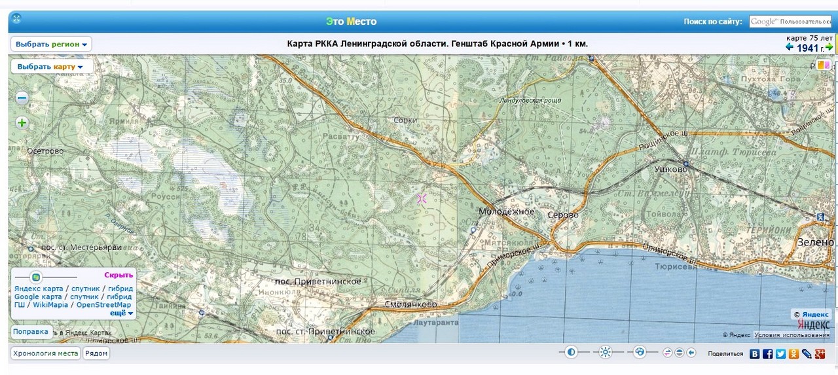
Task: Switch to the OpenStreetMap layer
Action: (x=103, y=305)
